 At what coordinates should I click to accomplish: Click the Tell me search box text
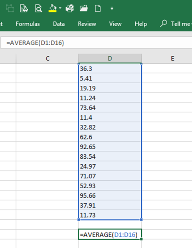(181, 24)
